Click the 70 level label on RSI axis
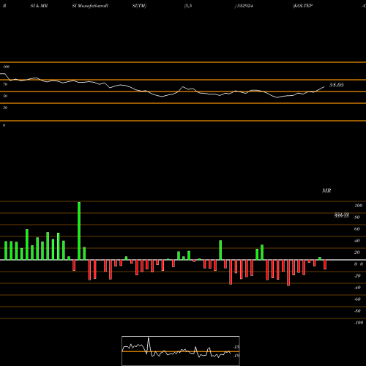This screenshot has width=366, height=366. (5, 84)
